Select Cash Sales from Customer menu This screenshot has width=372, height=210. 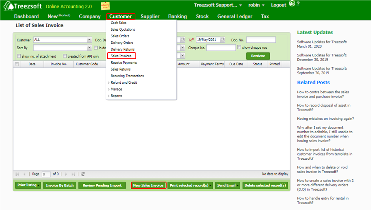(x=118, y=23)
